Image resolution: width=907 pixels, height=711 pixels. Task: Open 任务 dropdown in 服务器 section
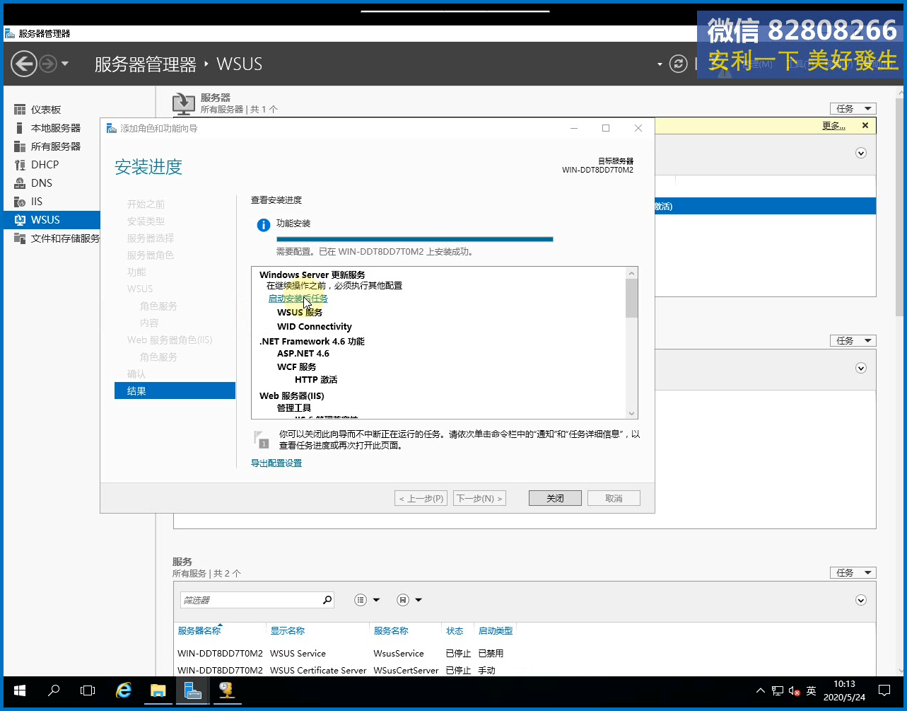click(x=853, y=108)
